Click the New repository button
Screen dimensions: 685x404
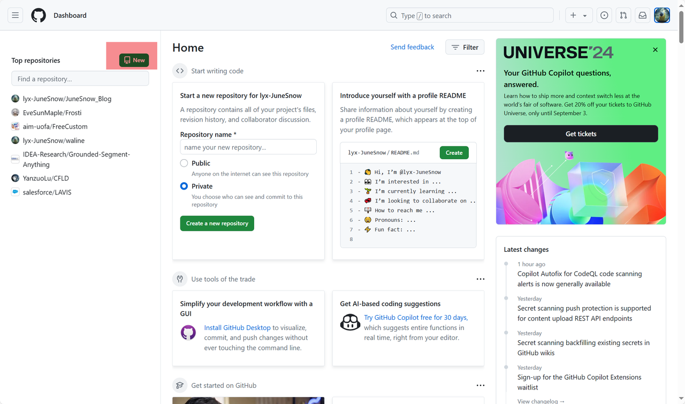134,60
